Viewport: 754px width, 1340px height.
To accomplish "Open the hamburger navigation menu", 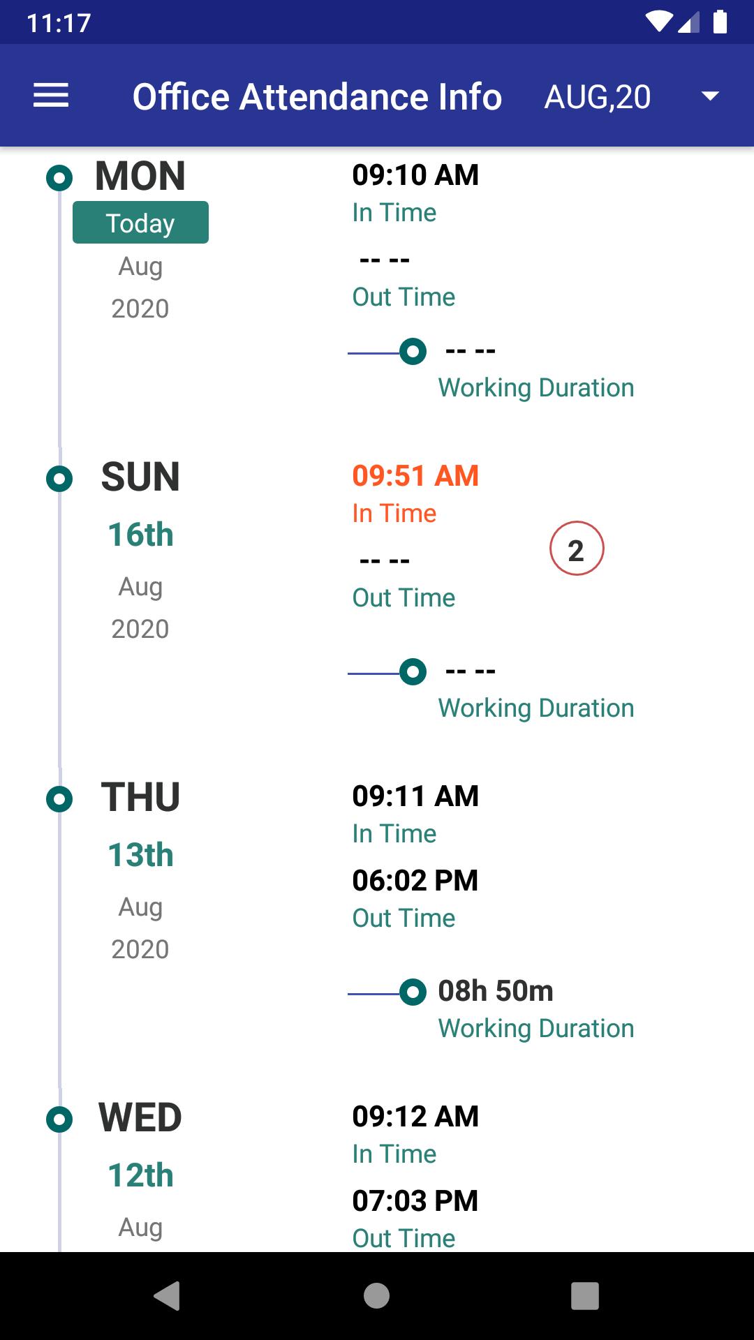I will tap(51, 96).
